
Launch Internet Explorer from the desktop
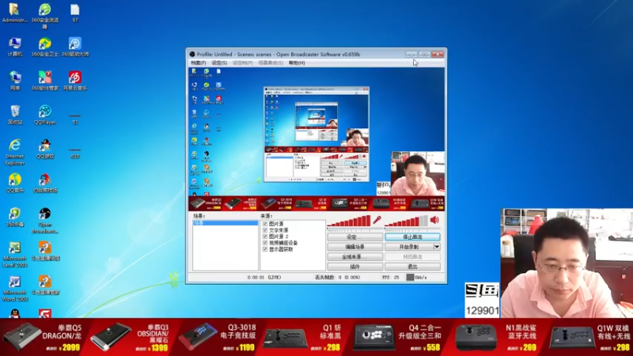pyautogui.click(x=14, y=152)
